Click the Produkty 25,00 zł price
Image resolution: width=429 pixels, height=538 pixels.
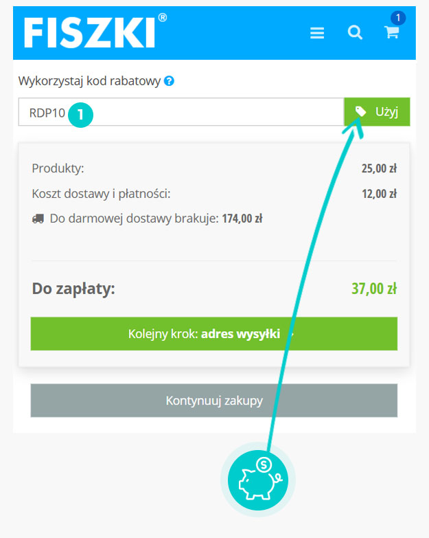379,168
